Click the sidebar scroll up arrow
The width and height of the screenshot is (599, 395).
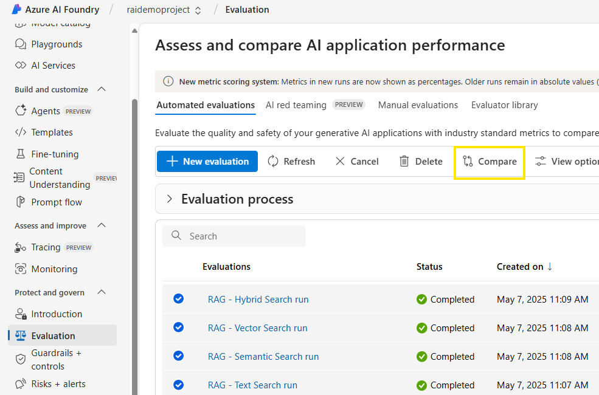pos(134,30)
